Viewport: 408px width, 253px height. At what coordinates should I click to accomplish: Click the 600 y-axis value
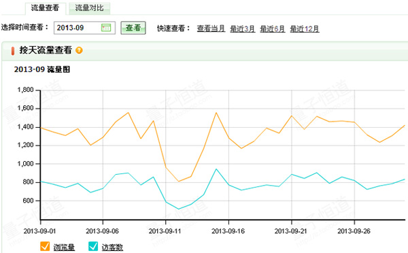28,201
